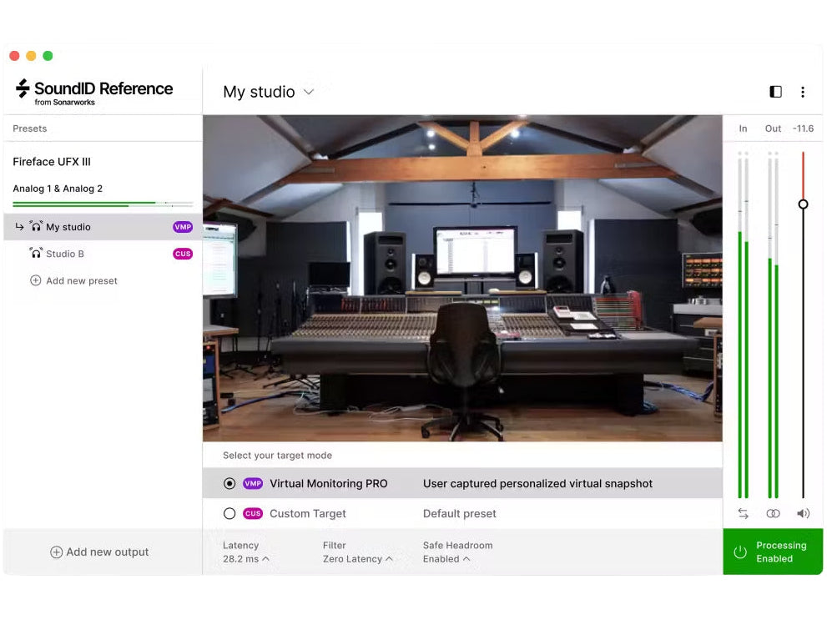Select the Custom Target mode
827x640 pixels.
pyautogui.click(x=229, y=513)
